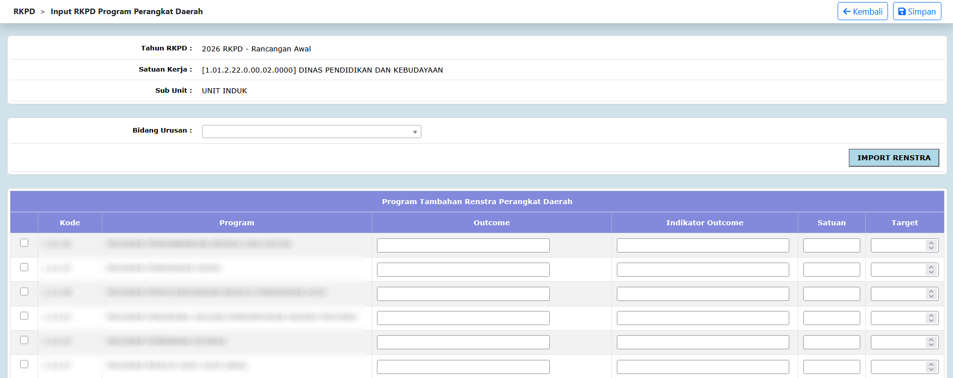
Task: Click the Simpan save disk button
Action: 917,12
